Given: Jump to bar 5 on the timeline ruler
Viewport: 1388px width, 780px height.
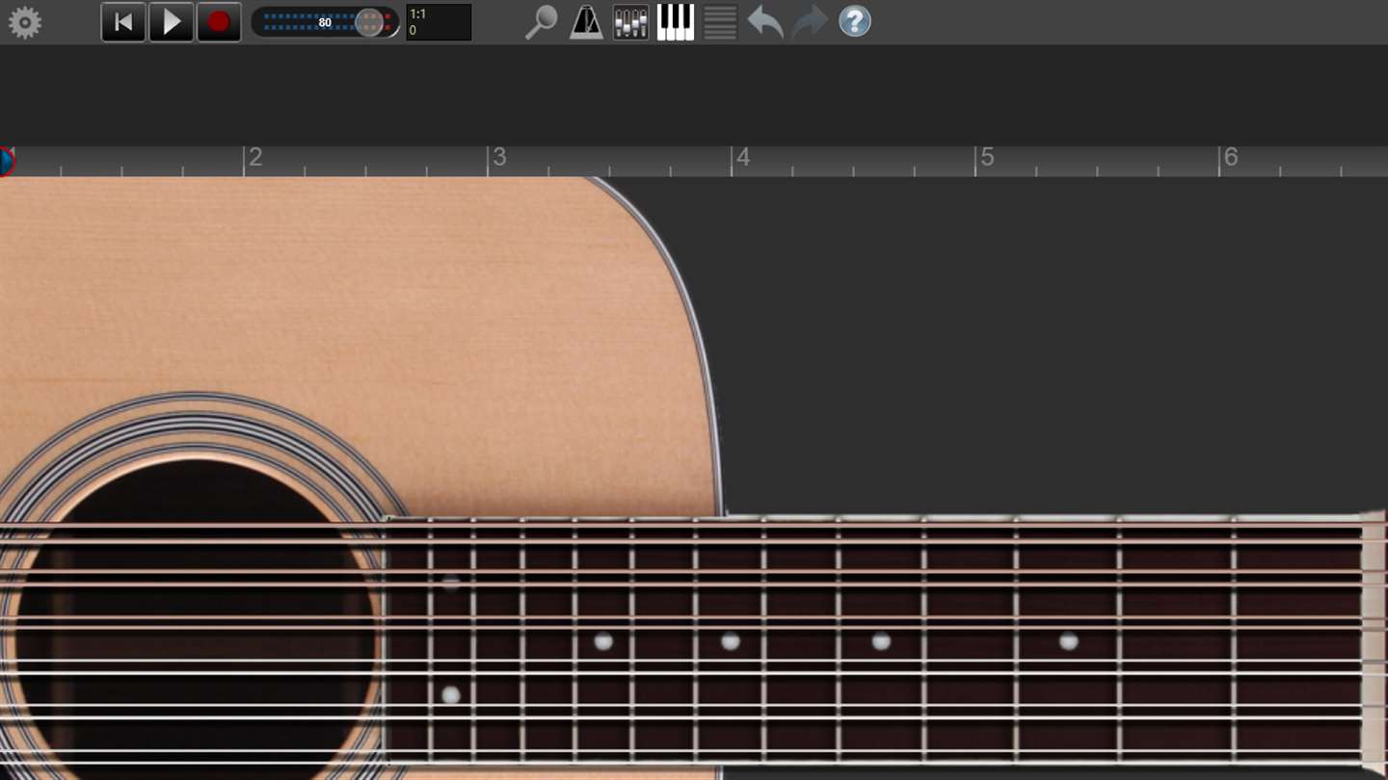Looking at the screenshot, I should tap(985, 158).
